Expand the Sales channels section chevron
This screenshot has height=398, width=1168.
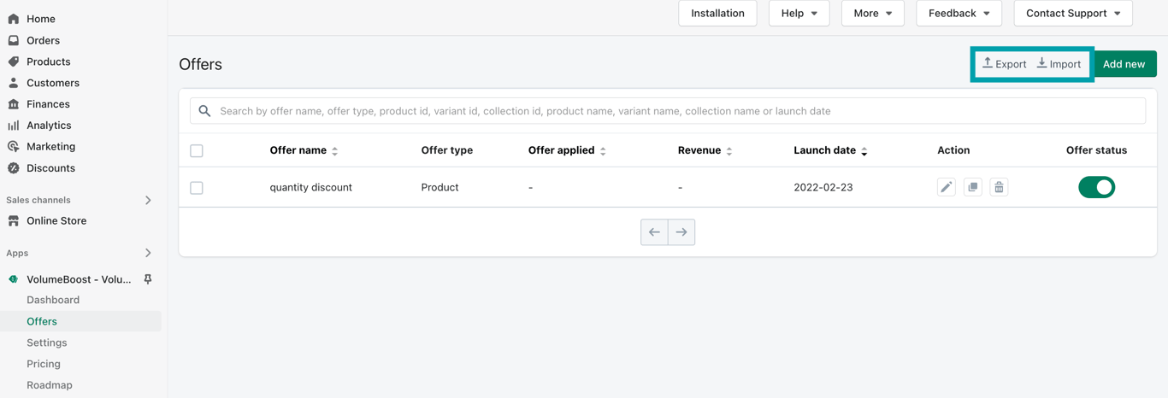pos(148,200)
